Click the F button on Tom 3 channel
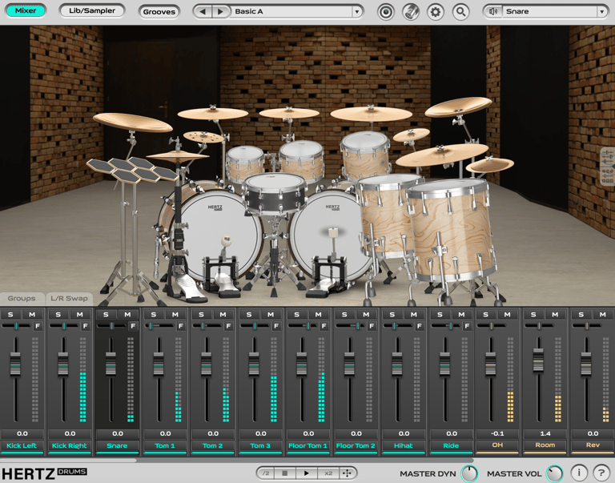 click(x=276, y=326)
